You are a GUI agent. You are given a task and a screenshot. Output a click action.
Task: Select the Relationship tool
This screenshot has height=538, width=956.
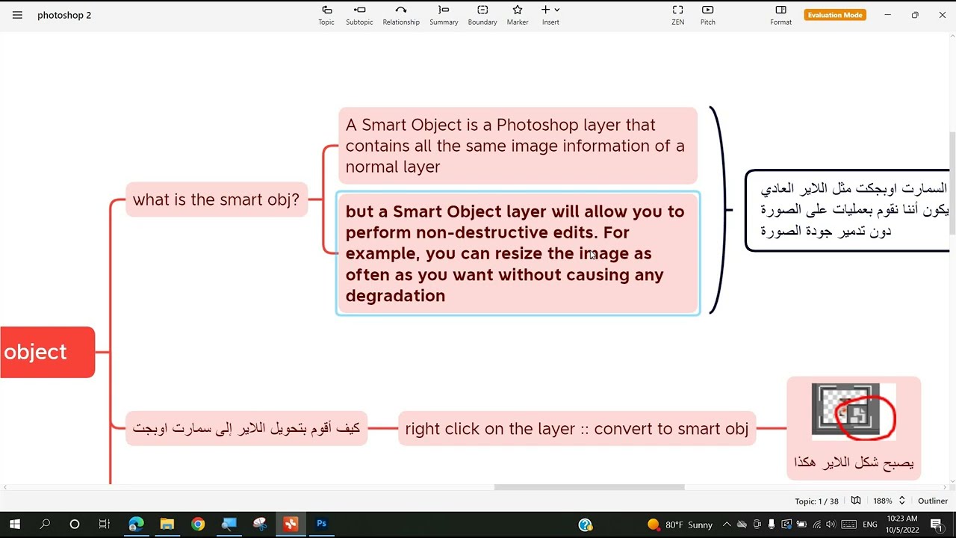click(x=401, y=15)
